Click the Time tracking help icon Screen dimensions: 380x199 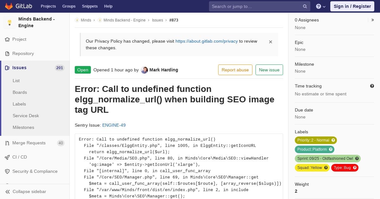click(372, 86)
